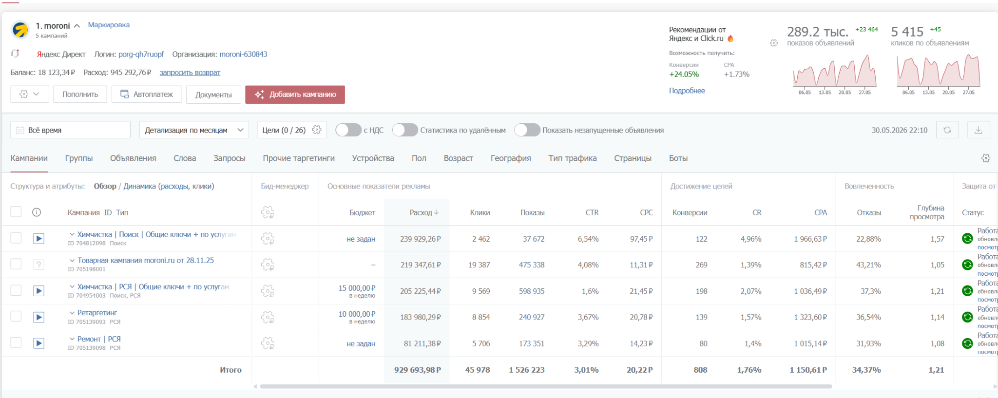This screenshot has height=398, width=998.
Task: Click play status icon for Химчистка | Поиск campaign
Action: point(39,239)
